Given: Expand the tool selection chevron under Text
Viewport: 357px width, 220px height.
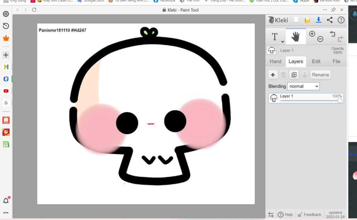Looking at the screenshot, I should pos(282,42).
